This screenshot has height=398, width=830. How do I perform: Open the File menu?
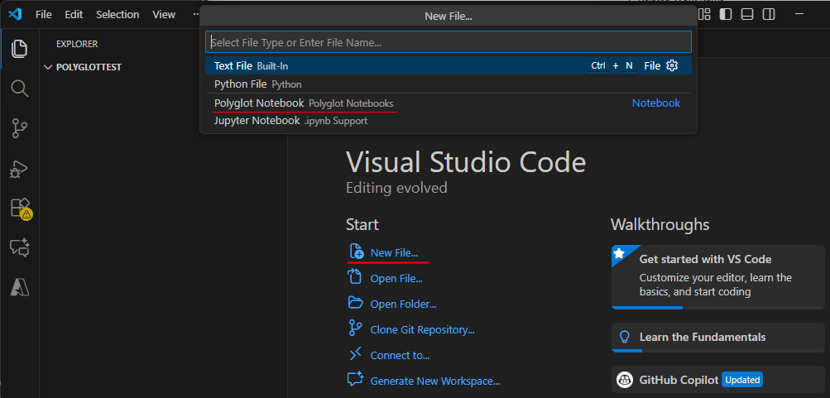(43, 14)
